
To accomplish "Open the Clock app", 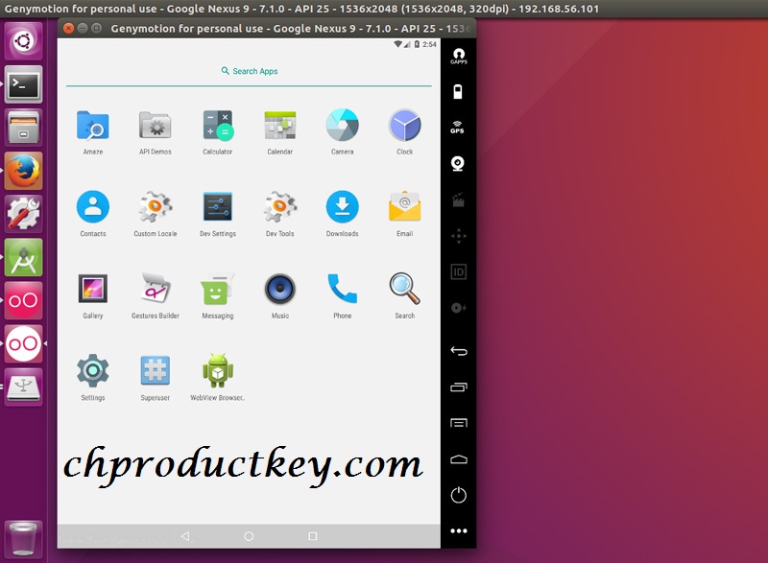I will coord(404,126).
